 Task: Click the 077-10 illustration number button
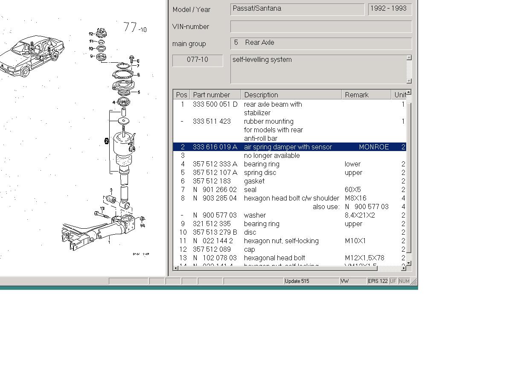[x=198, y=60]
